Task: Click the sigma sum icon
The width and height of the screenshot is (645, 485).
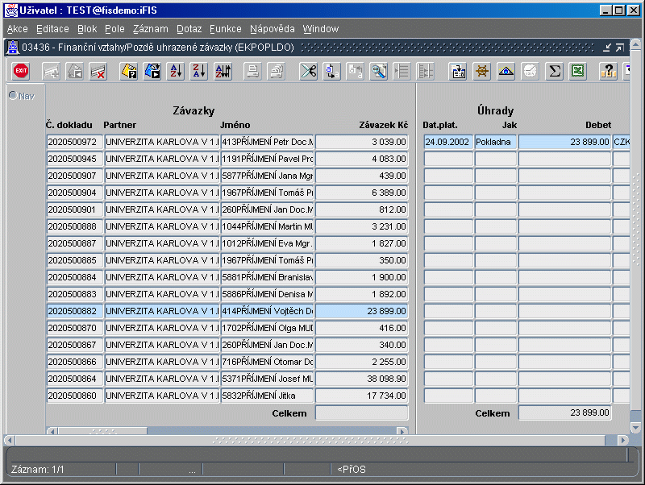Action: click(554, 72)
